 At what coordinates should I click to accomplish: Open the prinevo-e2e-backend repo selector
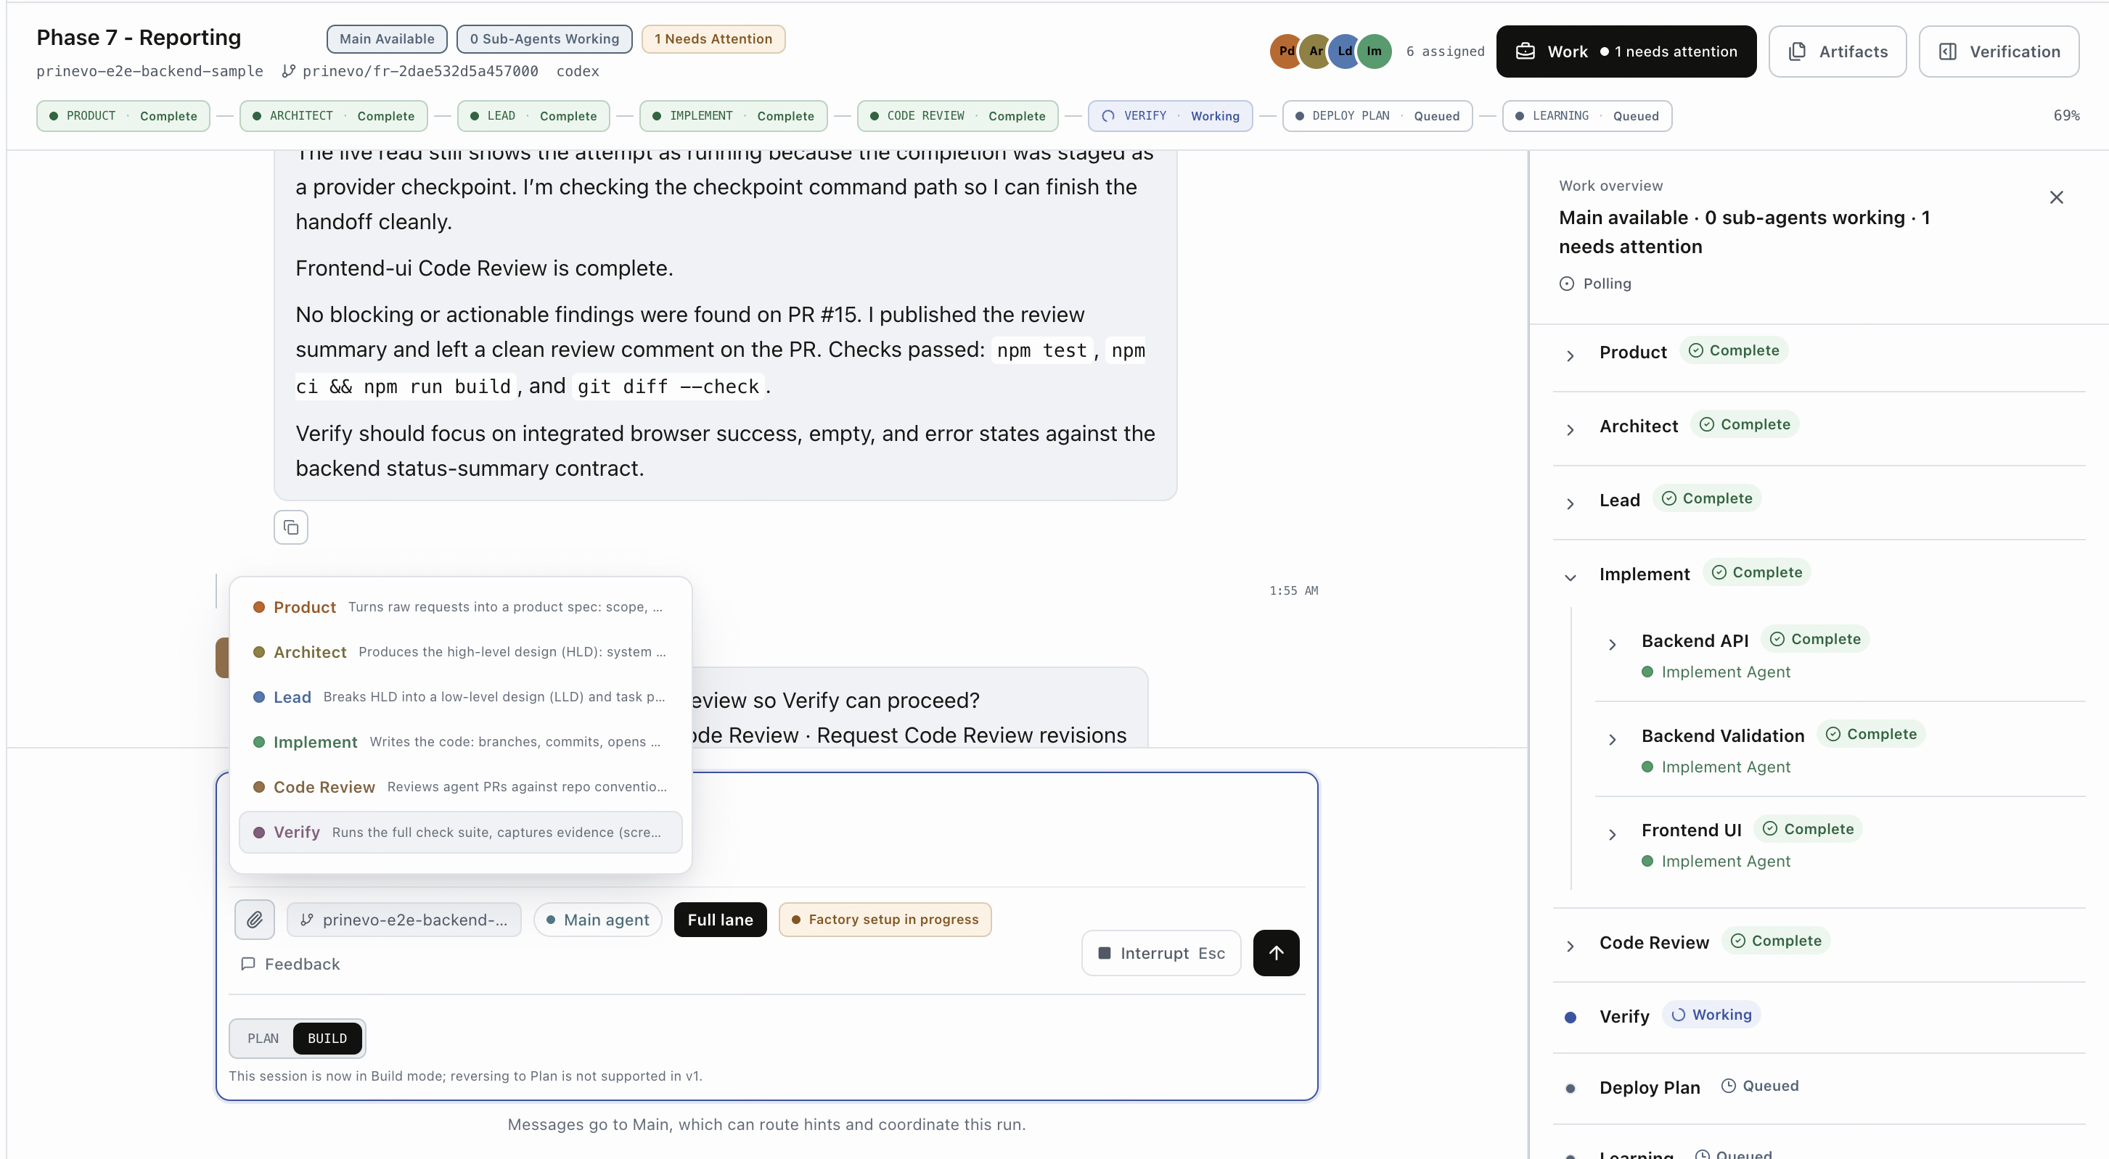[x=404, y=920]
